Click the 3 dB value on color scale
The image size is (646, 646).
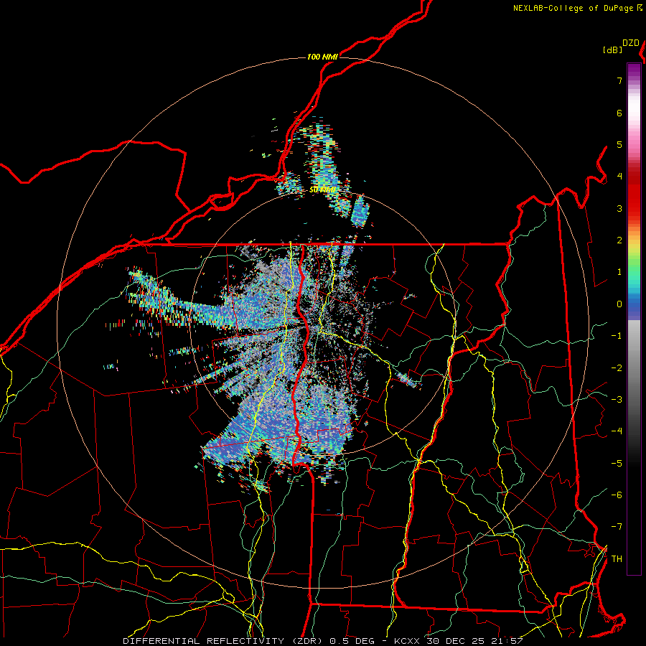point(619,208)
